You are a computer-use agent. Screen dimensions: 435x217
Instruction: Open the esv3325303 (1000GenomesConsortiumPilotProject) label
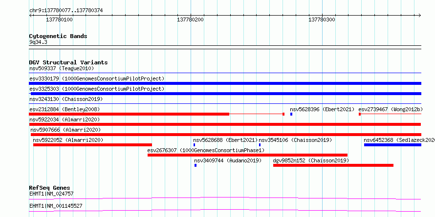click(97, 89)
